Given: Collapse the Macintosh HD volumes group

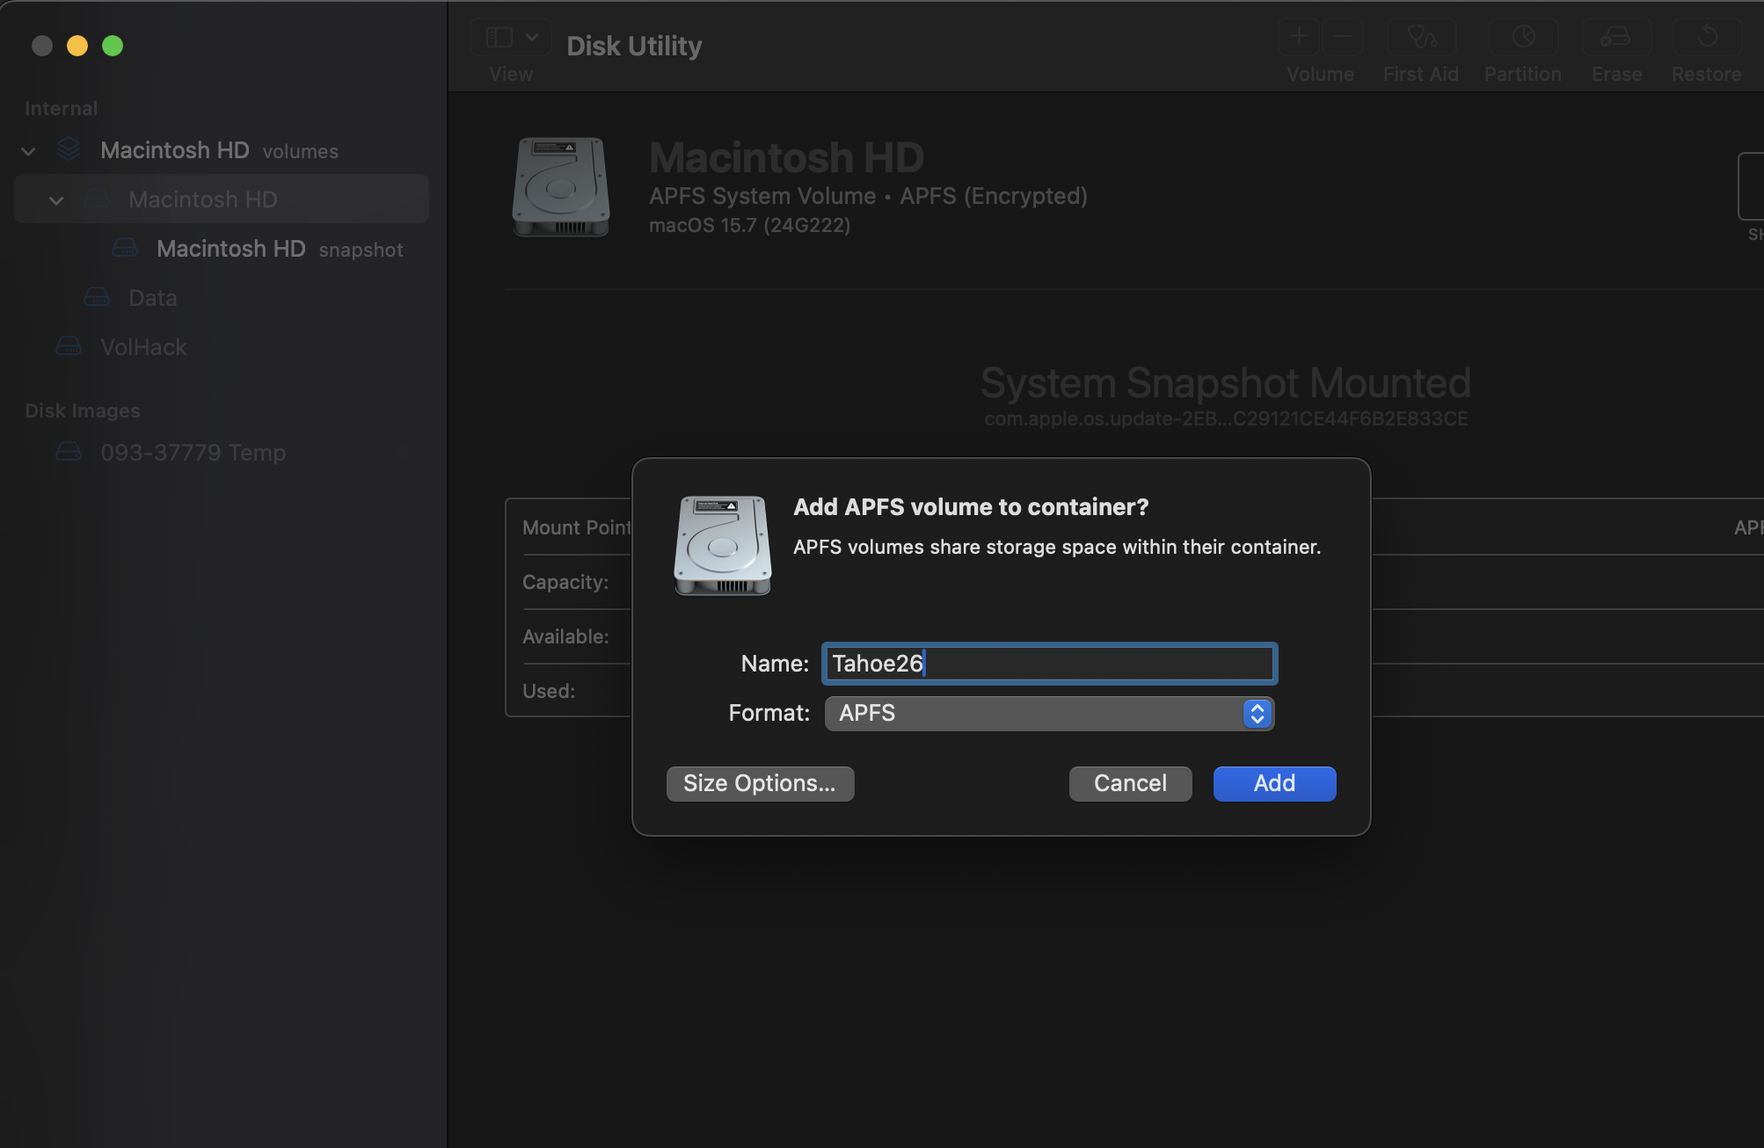Looking at the screenshot, I should tap(28, 151).
